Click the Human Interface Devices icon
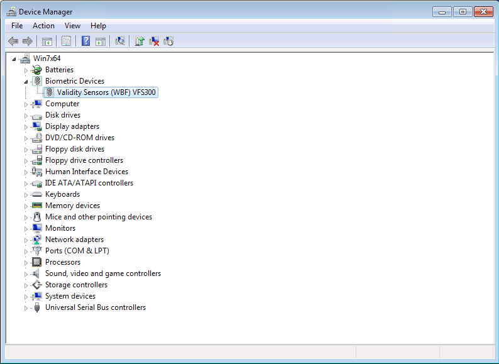 coord(37,172)
